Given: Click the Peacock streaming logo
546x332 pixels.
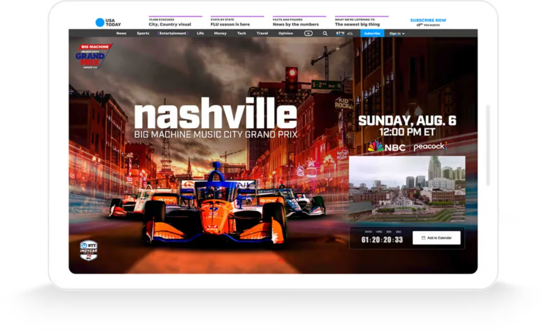Looking at the screenshot, I should tap(430, 147).
